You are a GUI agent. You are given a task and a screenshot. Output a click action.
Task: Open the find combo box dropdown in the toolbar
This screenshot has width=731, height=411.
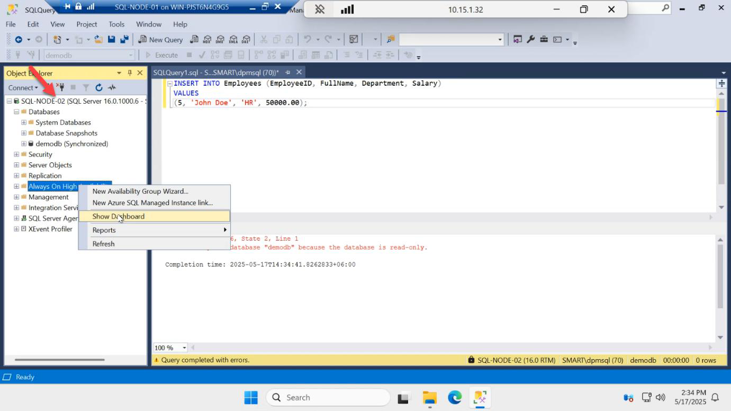tap(500, 40)
